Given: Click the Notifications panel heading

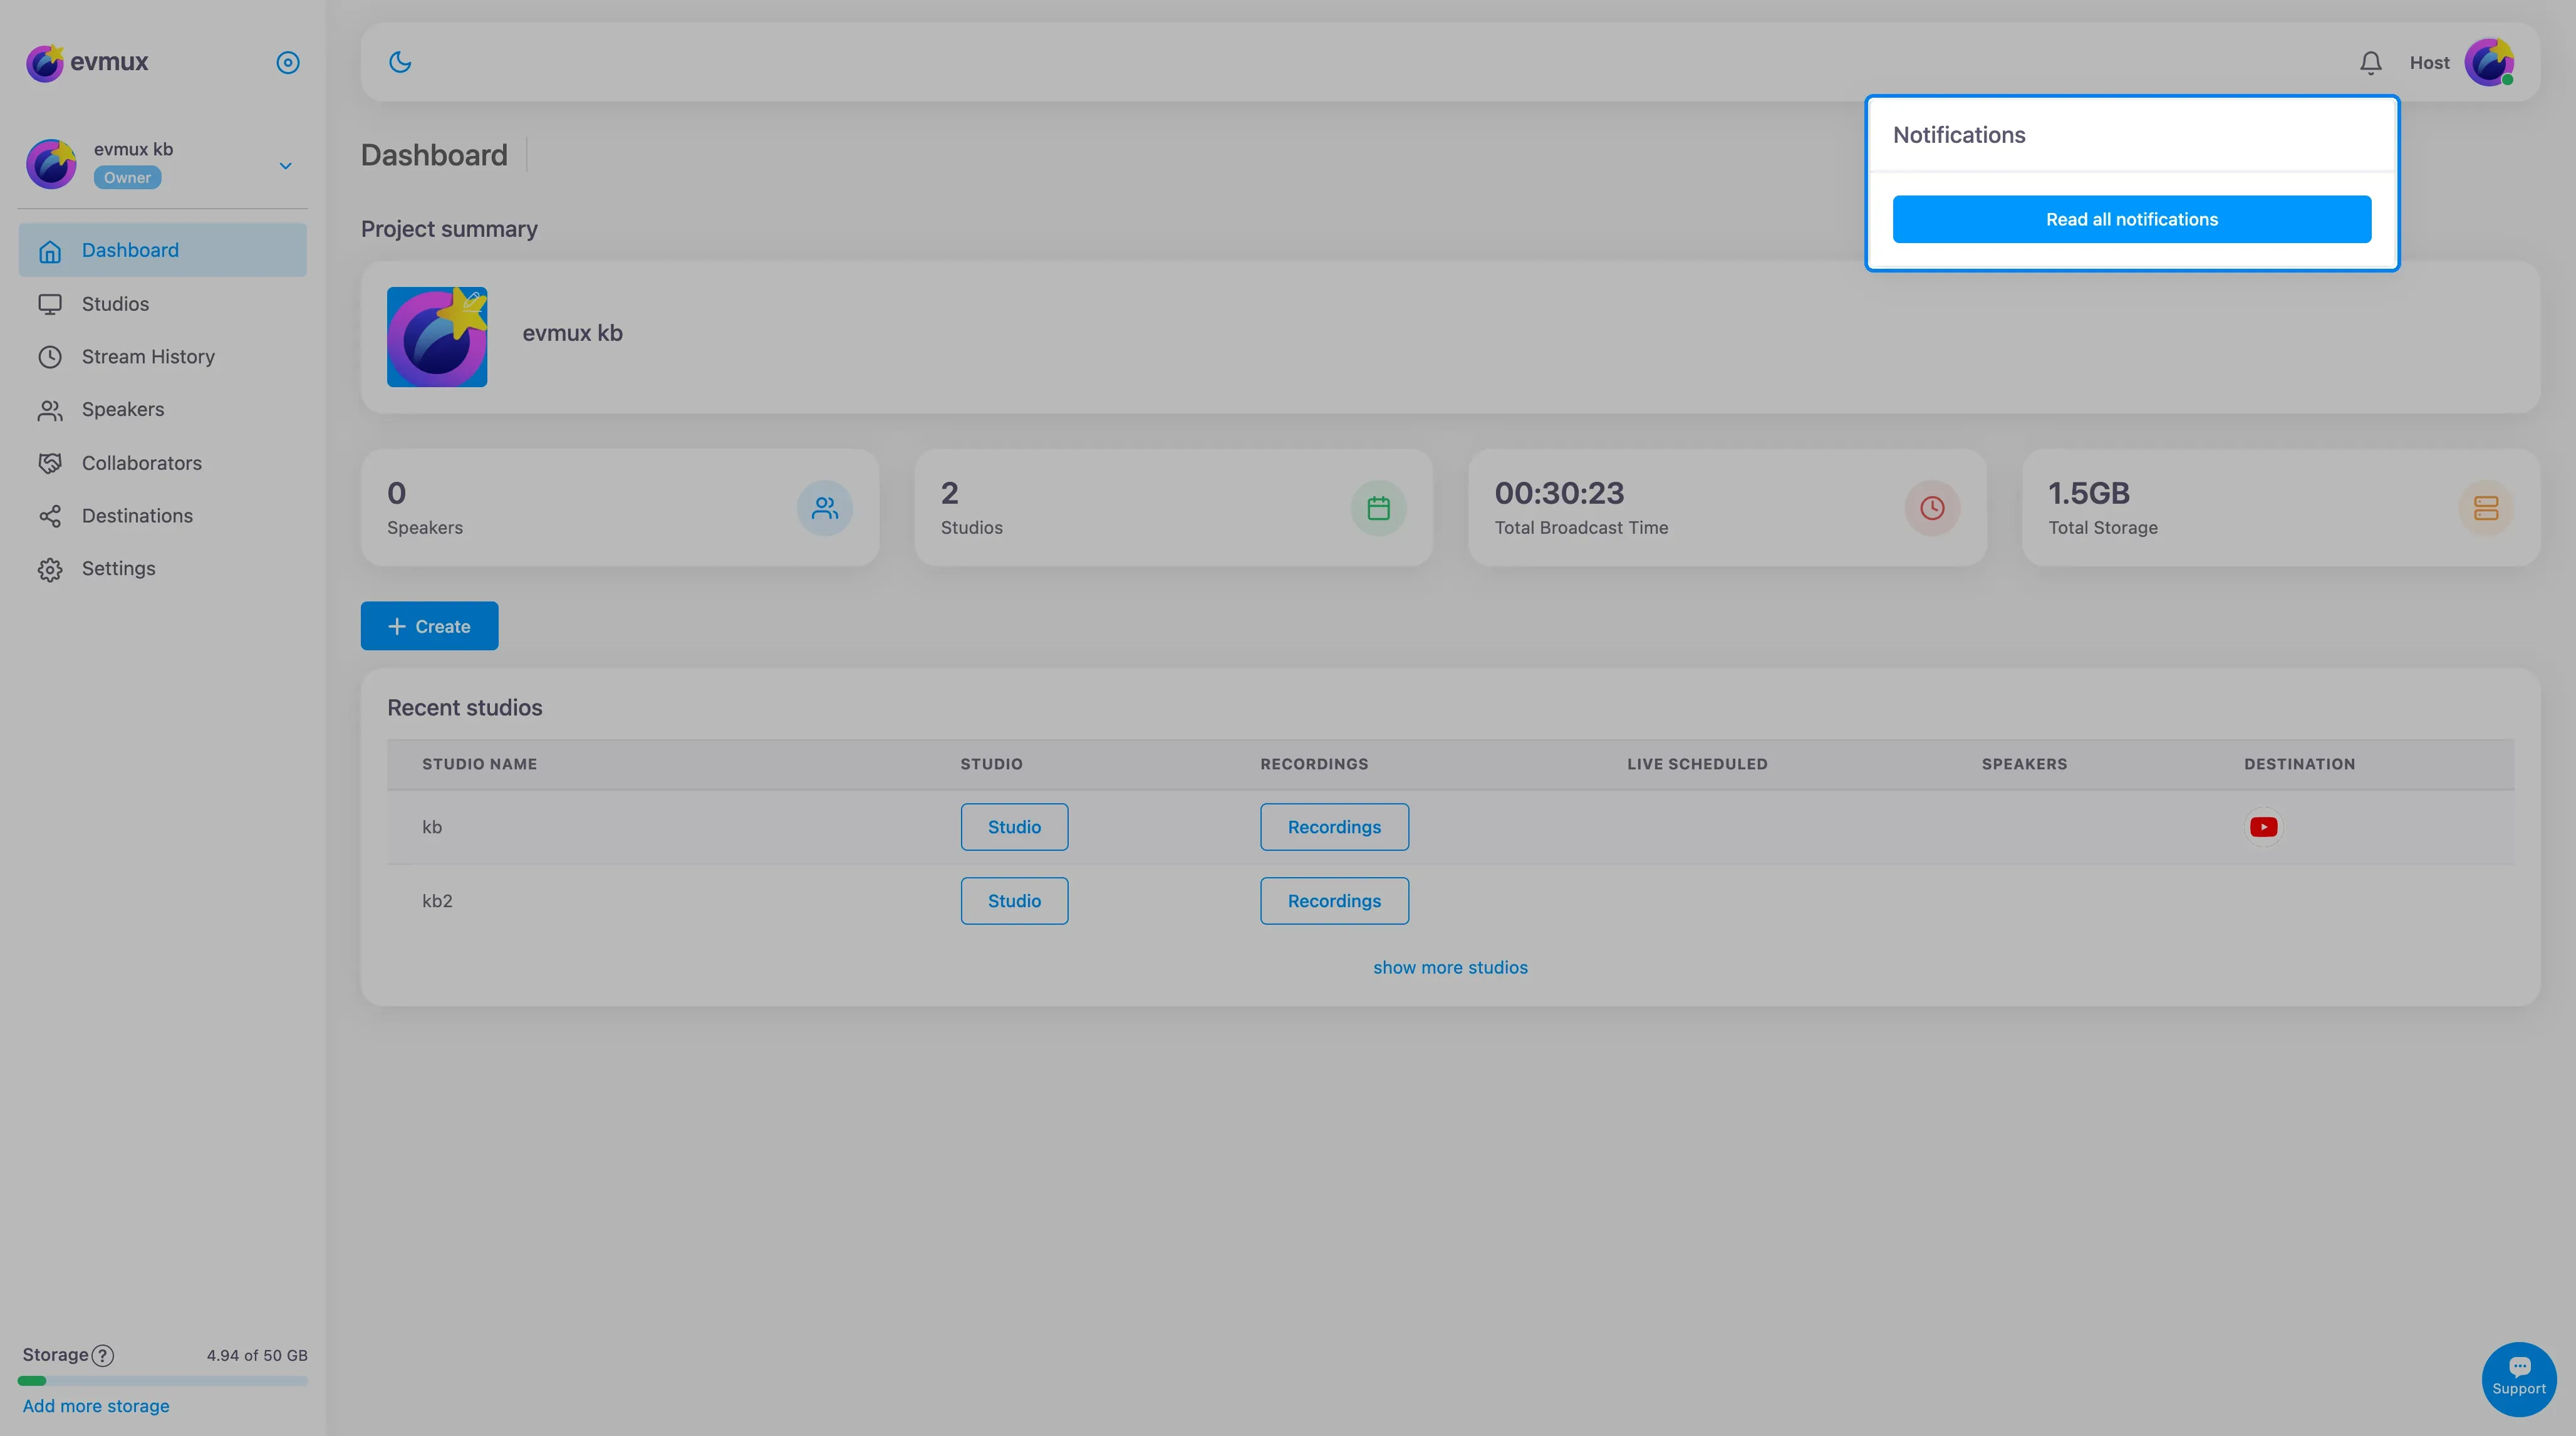Looking at the screenshot, I should click(1959, 135).
